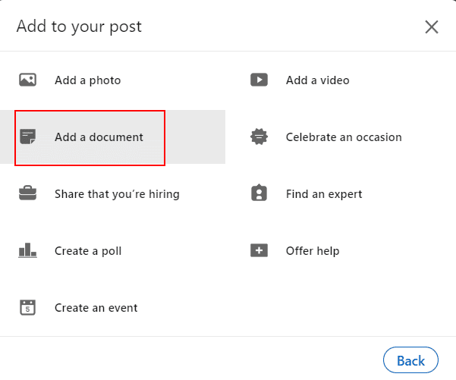Image resolution: width=456 pixels, height=380 pixels.
Task: Choose "Offer help" option
Action: click(312, 251)
